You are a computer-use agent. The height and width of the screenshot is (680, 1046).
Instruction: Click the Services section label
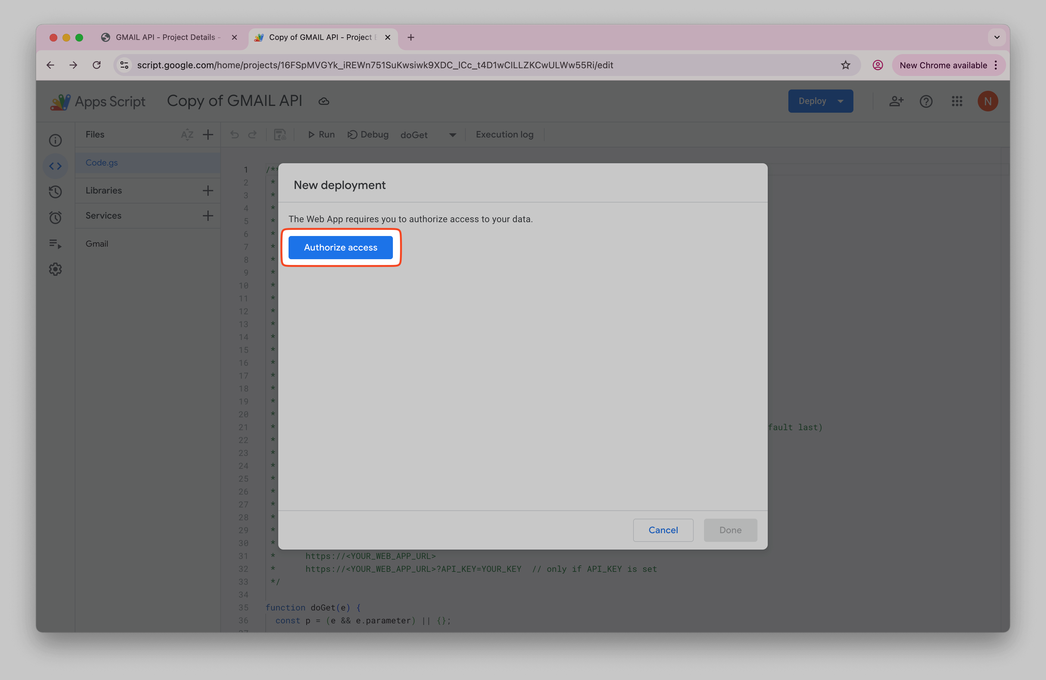pos(103,216)
